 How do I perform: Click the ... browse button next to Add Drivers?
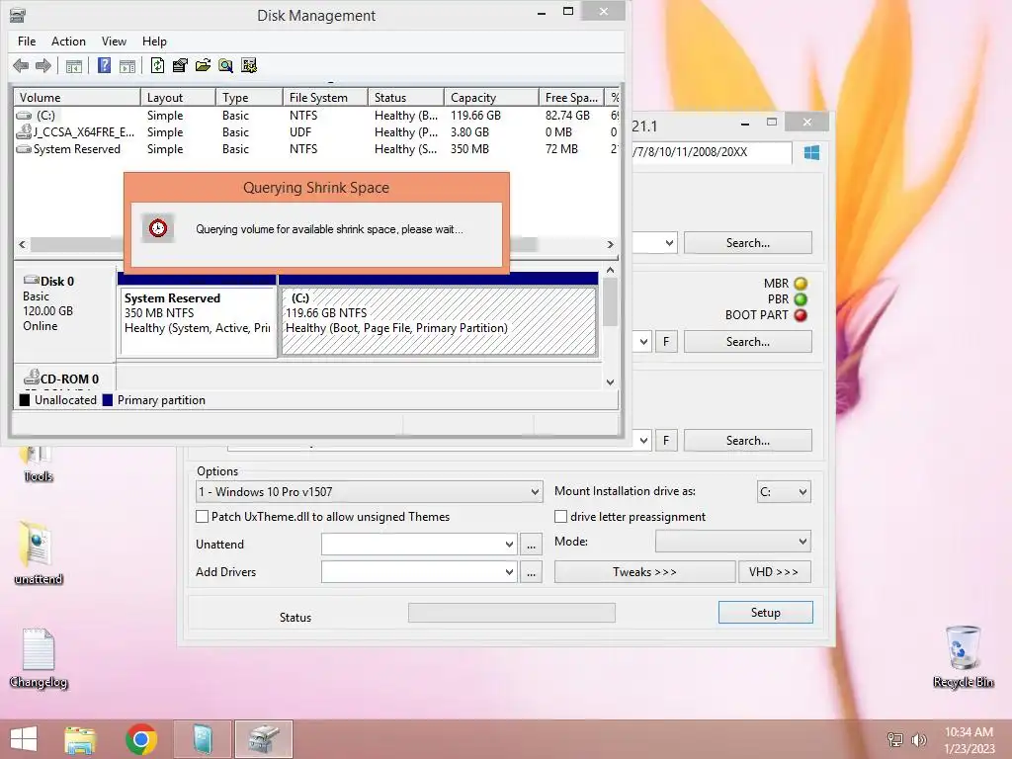point(531,572)
